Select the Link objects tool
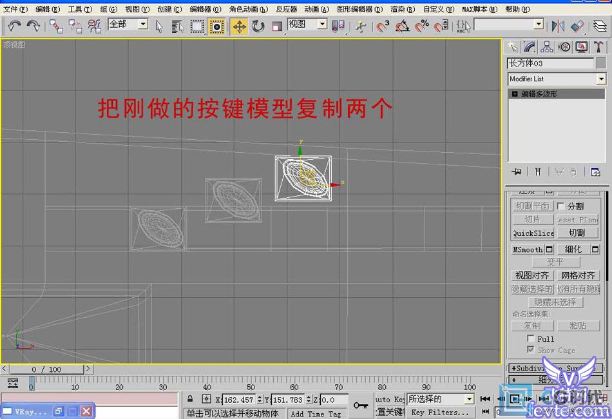 (56, 26)
